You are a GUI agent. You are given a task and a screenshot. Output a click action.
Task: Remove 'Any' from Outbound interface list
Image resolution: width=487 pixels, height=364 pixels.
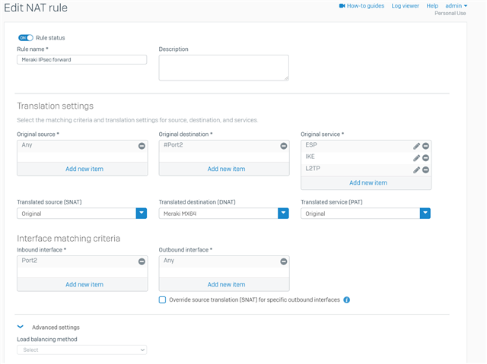coord(284,261)
